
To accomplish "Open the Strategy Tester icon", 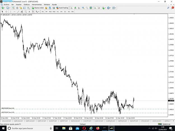I will [x=28, y=8].
